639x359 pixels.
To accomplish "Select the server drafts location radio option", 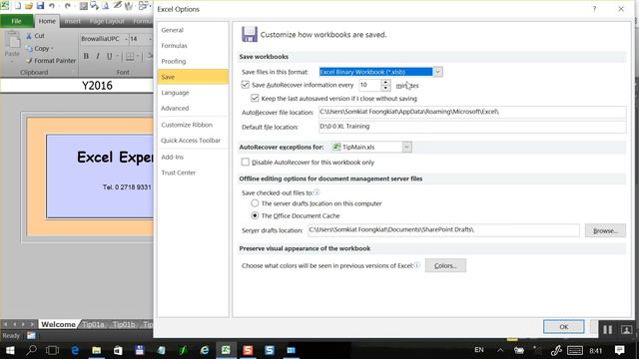I will [255, 203].
